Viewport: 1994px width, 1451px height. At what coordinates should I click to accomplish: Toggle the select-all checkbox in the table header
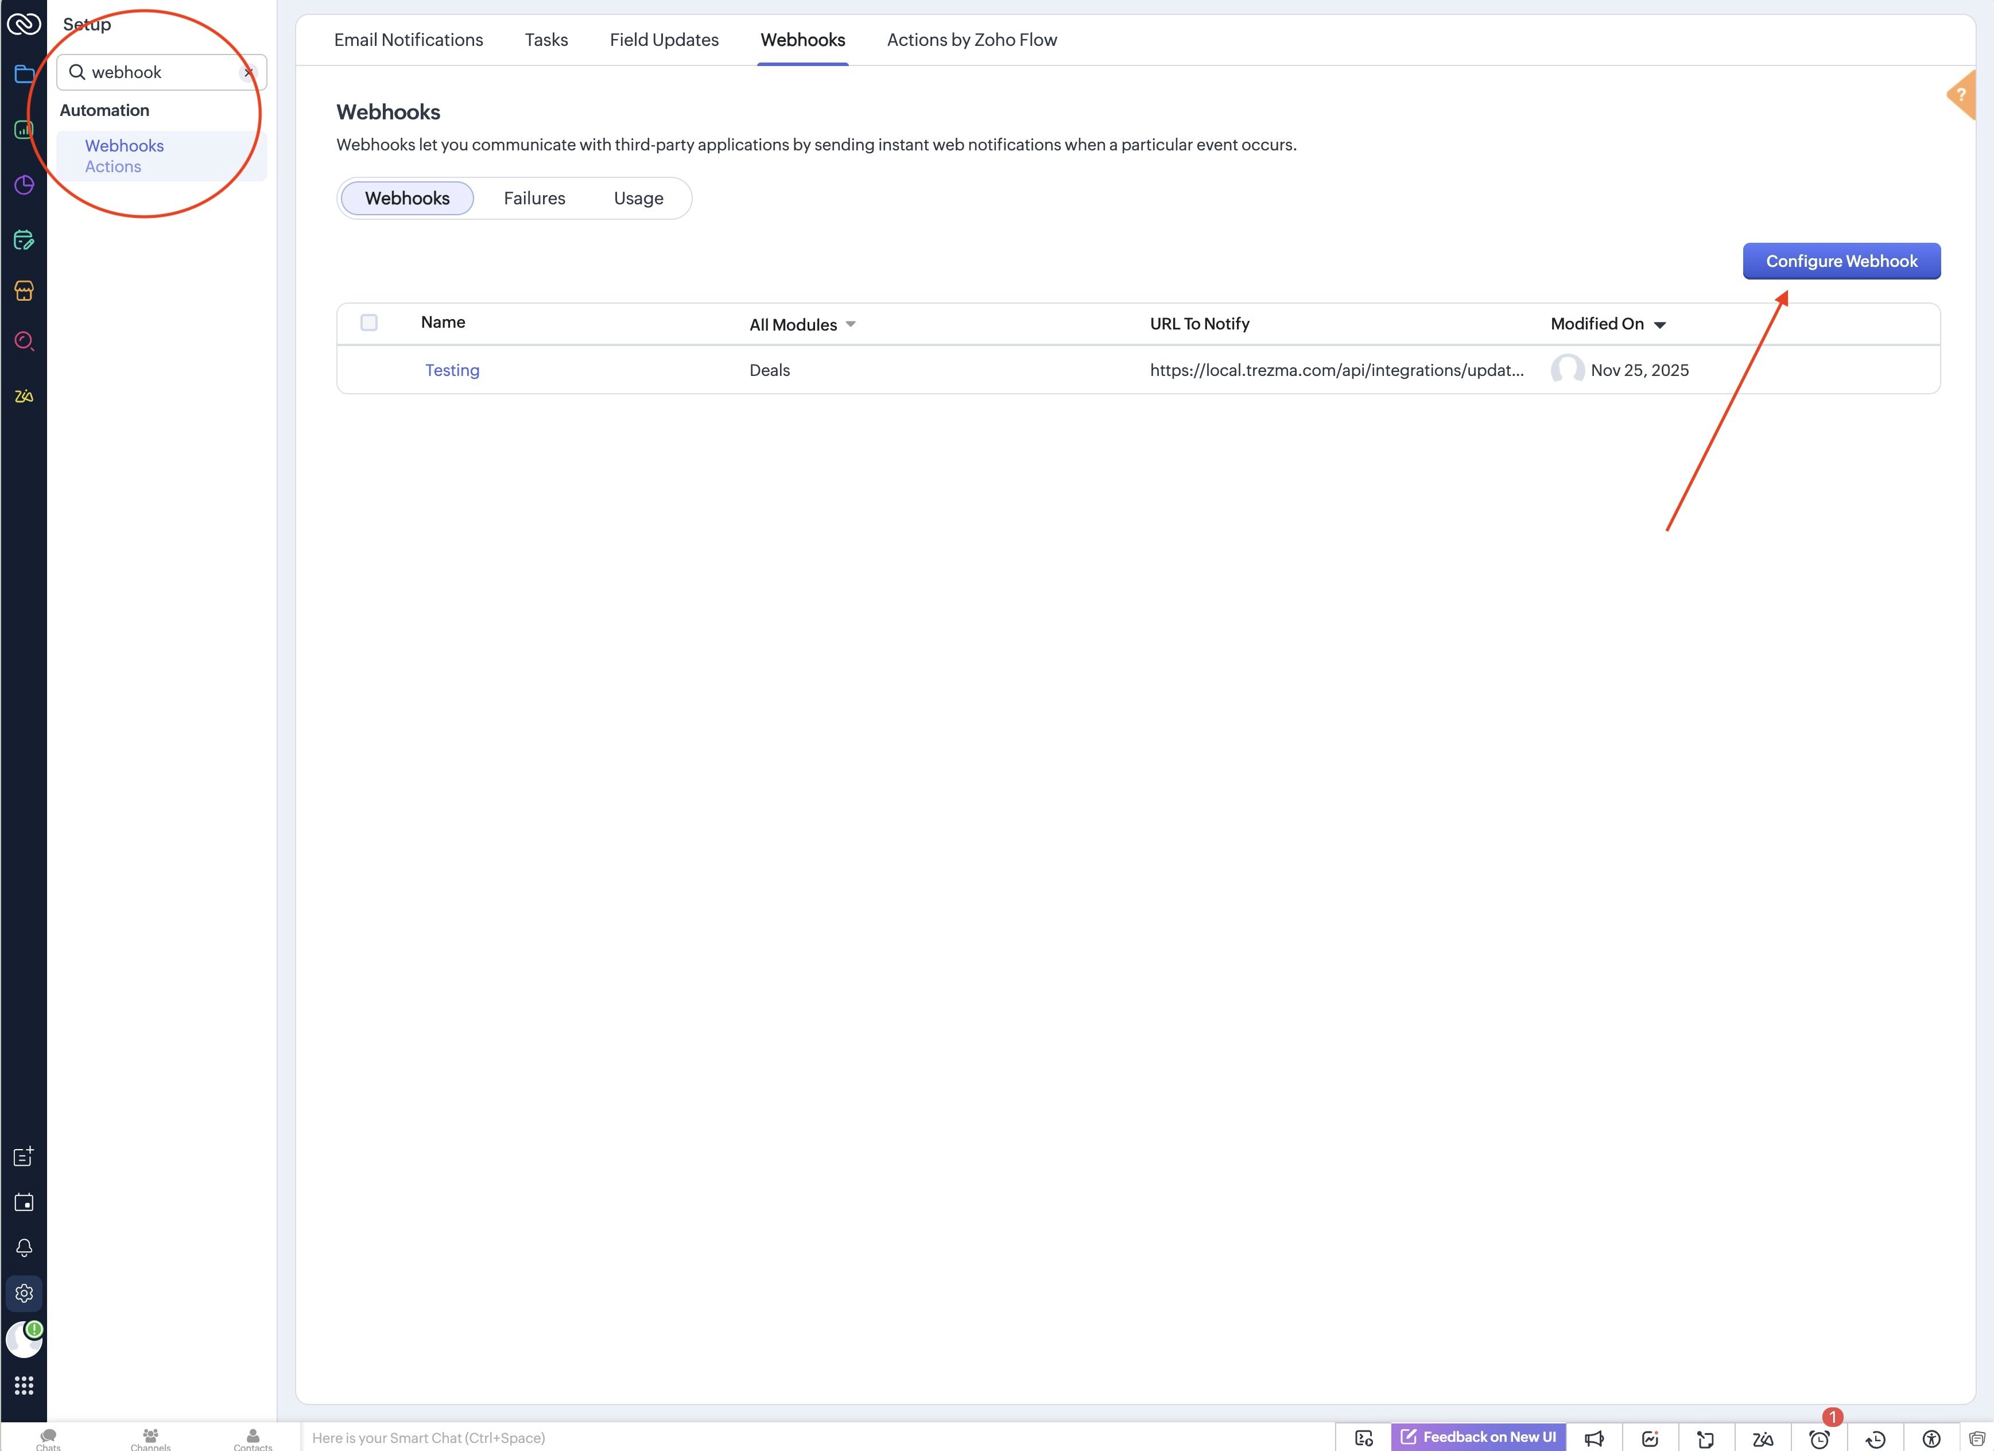click(x=369, y=323)
